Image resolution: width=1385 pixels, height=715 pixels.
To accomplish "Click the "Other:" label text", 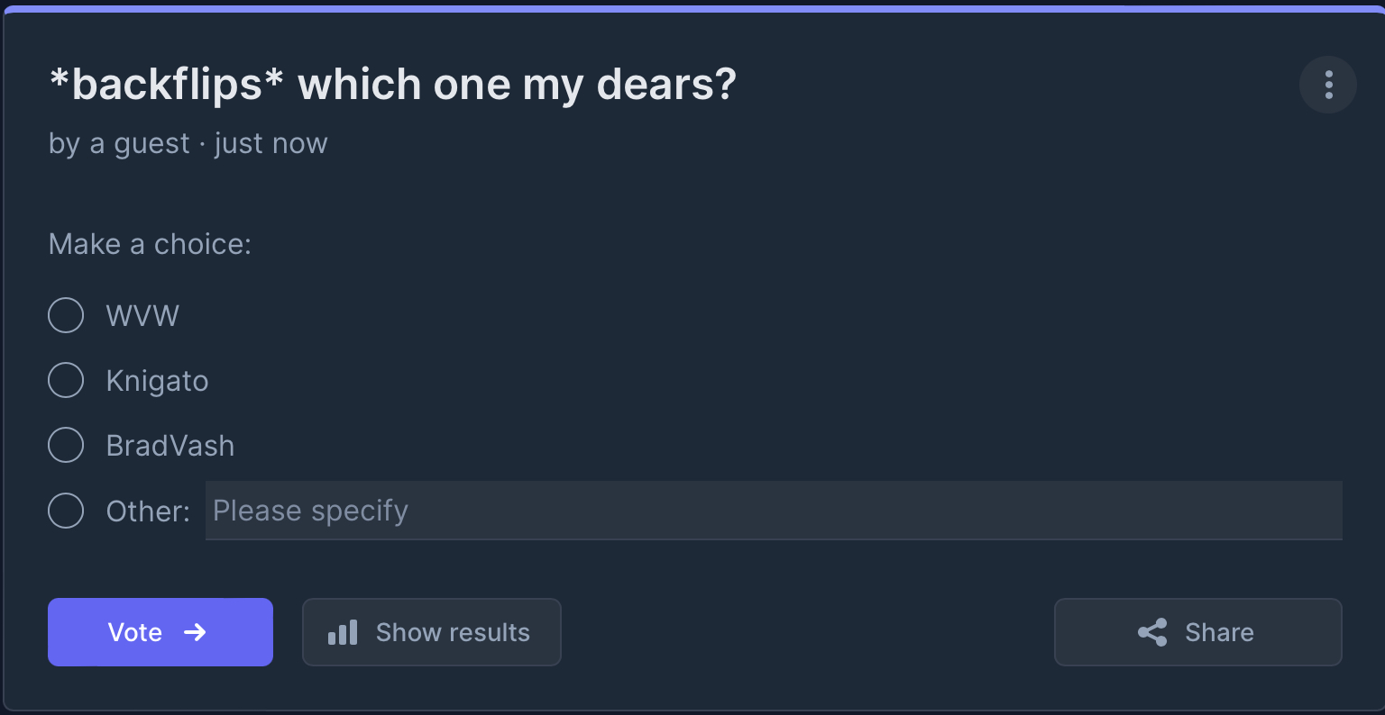I will pyautogui.click(x=148, y=511).
